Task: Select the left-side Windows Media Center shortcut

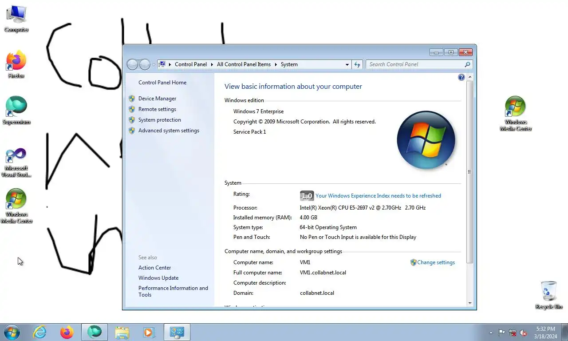Action: coord(16,206)
